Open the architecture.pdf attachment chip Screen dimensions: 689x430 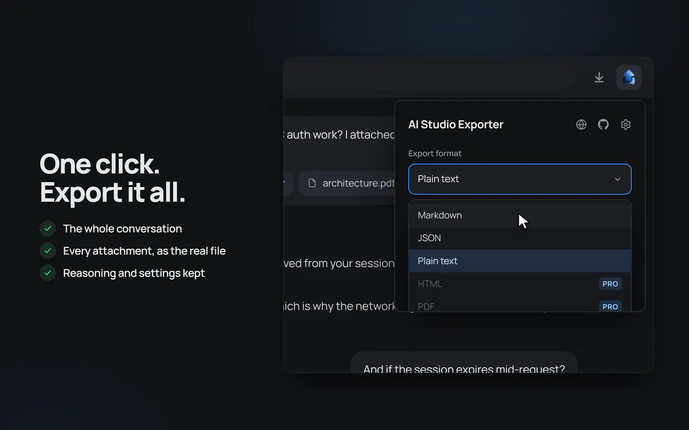[x=347, y=183]
